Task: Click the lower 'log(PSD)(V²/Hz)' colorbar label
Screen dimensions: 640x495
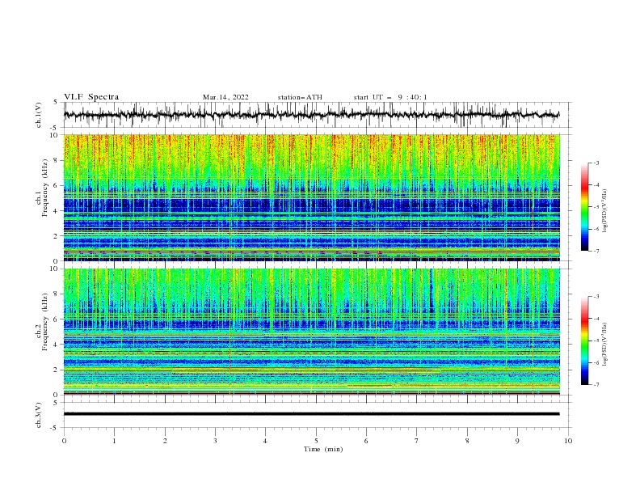Action: click(605, 344)
